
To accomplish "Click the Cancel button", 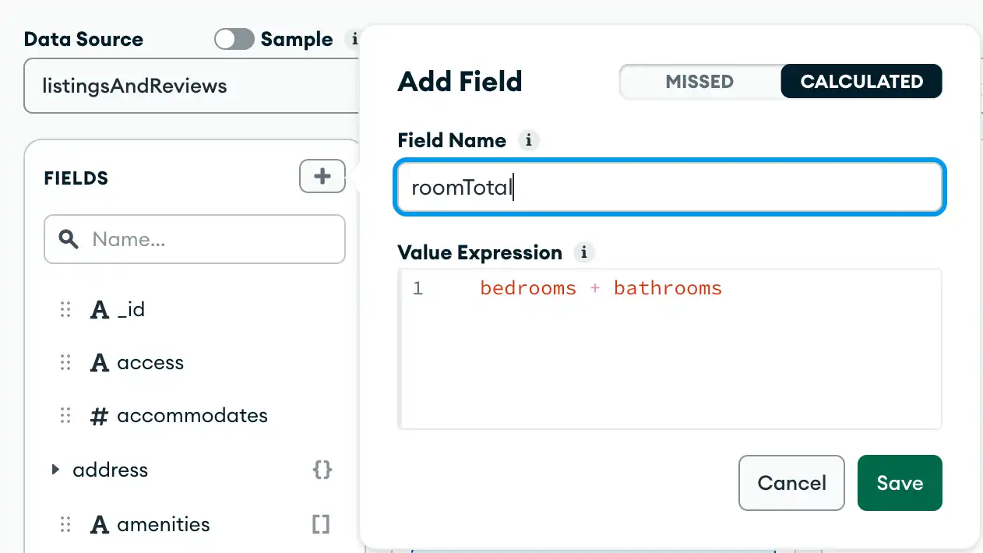I will click(x=791, y=483).
